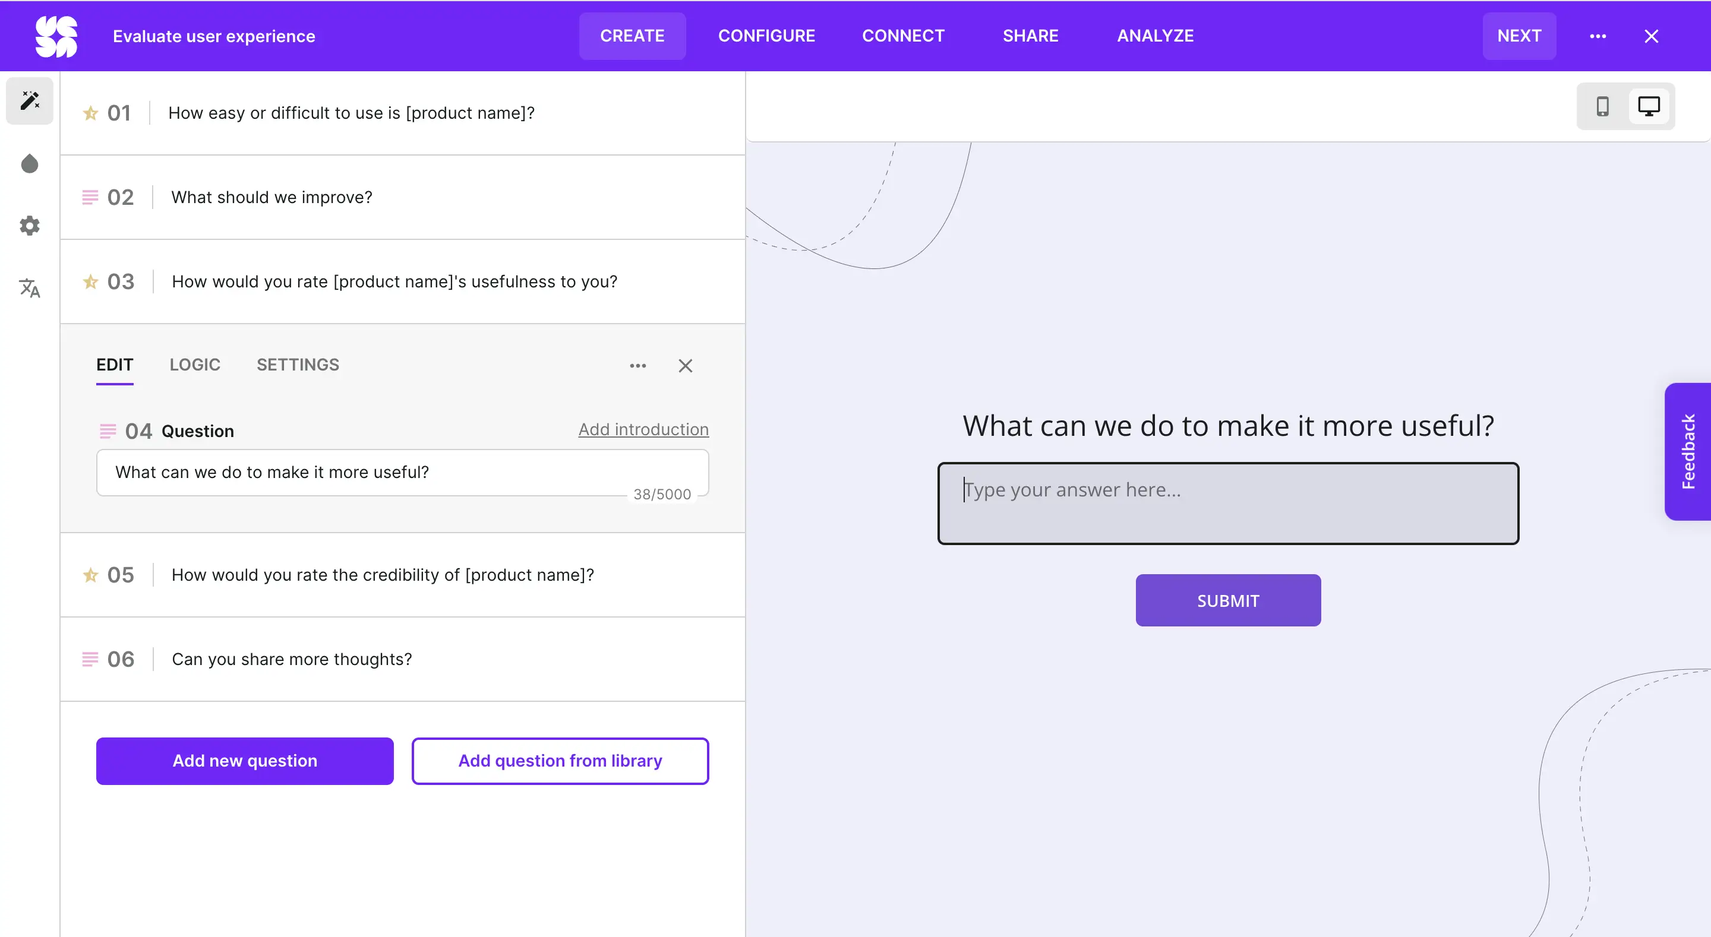The width and height of the screenshot is (1711, 937).
Task: Open the header three-dots more menu
Action: tap(1598, 36)
